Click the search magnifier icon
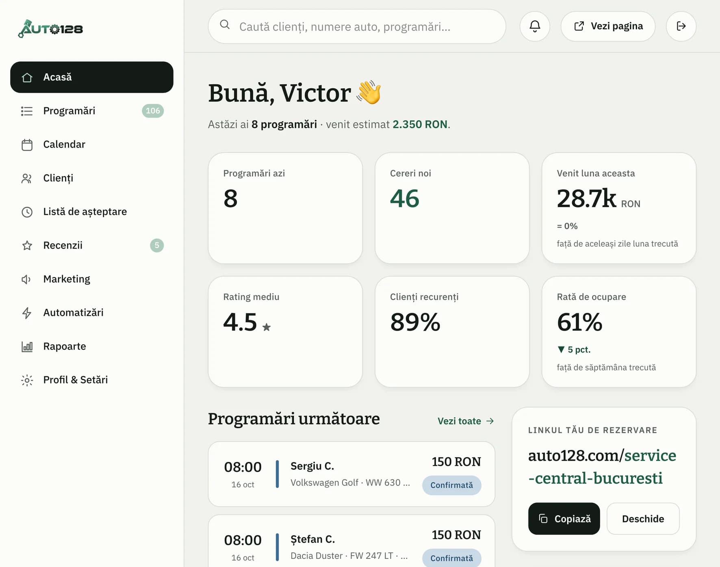 click(225, 25)
